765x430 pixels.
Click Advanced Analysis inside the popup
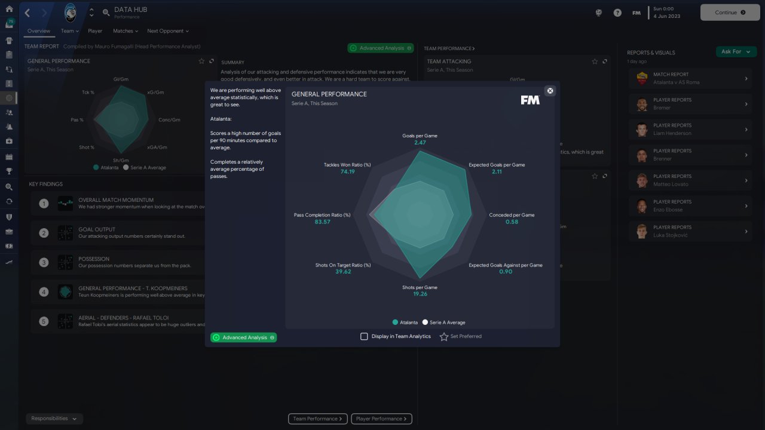pyautogui.click(x=243, y=337)
